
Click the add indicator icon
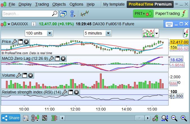point(148,33)
